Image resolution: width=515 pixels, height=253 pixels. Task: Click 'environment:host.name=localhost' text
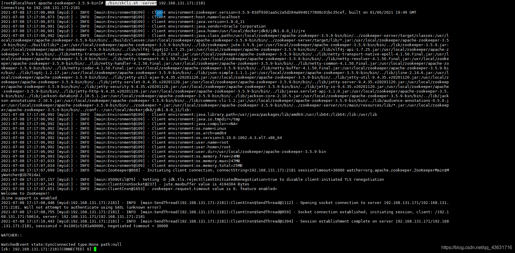(x=204, y=17)
